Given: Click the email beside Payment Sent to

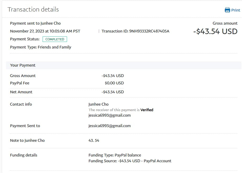Looking at the screenshot, I should pos(110,126).
